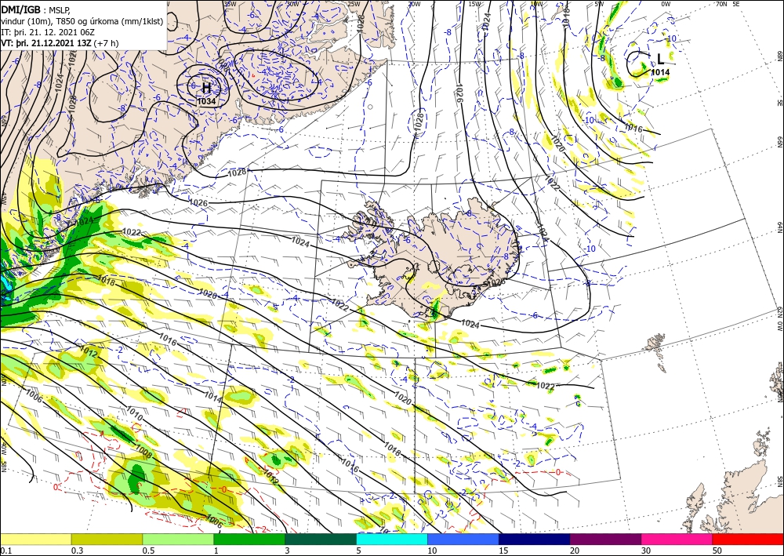Click the "3" legend value
Viewport: 784px width, 556px height.
(x=288, y=551)
